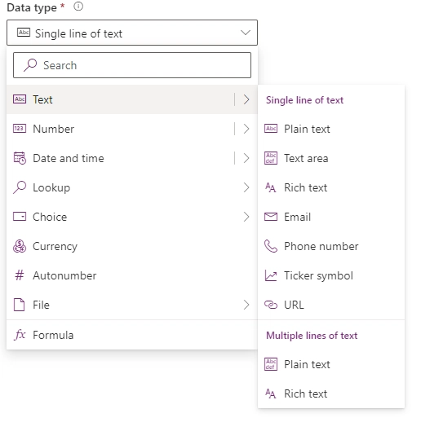
Task: Click the Autonumber hash icon
Action: tap(20, 275)
